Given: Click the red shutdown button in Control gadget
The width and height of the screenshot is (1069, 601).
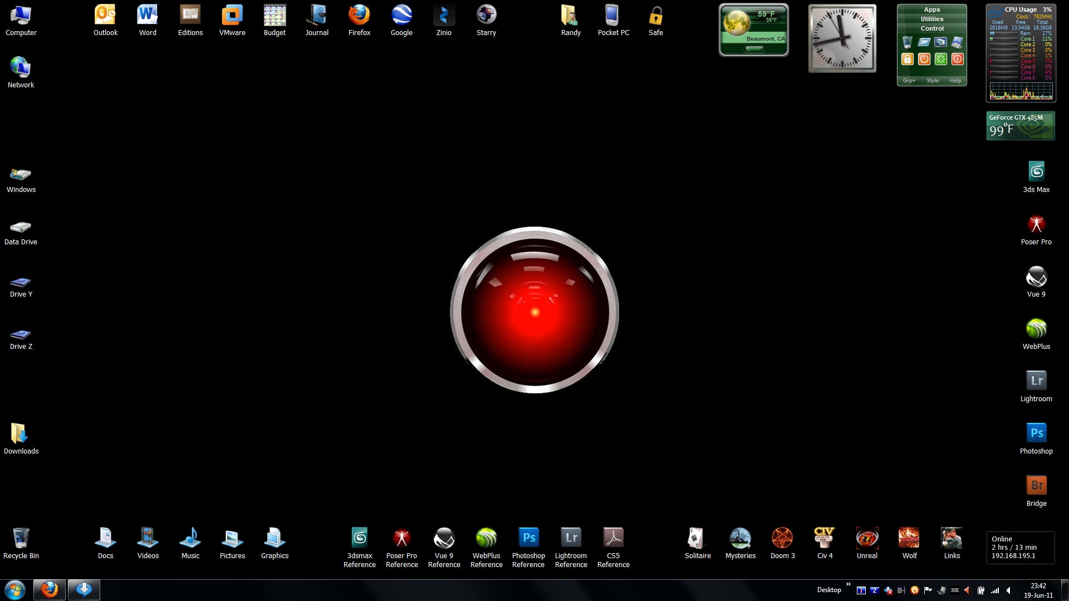Looking at the screenshot, I should pyautogui.click(x=958, y=59).
